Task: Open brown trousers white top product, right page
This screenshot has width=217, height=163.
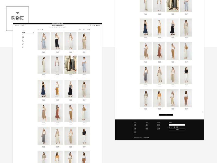Action: [x=186, y=98]
